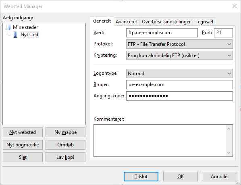Select the Mine steder folder icon
Image resolution: width=241 pixels, height=185 pixels.
point(8,27)
